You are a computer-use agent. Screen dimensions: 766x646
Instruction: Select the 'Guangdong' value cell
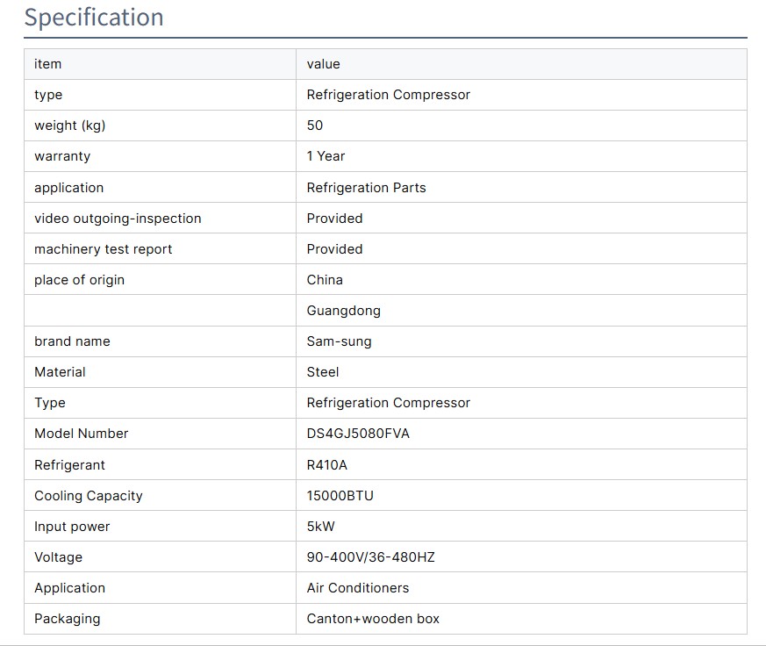[343, 311]
